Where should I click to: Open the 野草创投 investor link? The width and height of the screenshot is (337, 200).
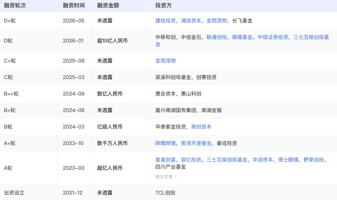point(314,160)
